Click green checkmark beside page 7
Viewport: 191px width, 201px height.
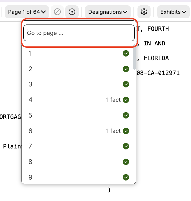pos(126,146)
